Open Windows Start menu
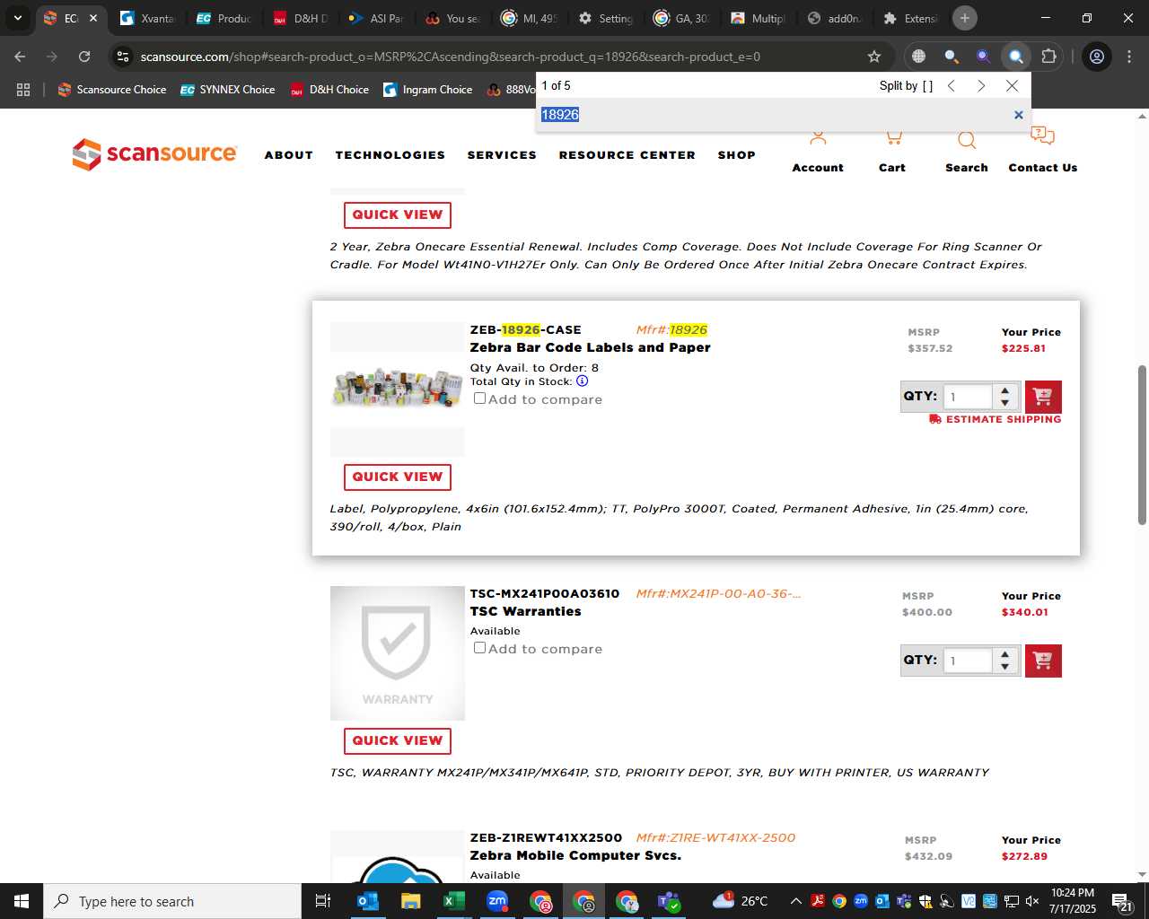The height and width of the screenshot is (919, 1149). 21,901
